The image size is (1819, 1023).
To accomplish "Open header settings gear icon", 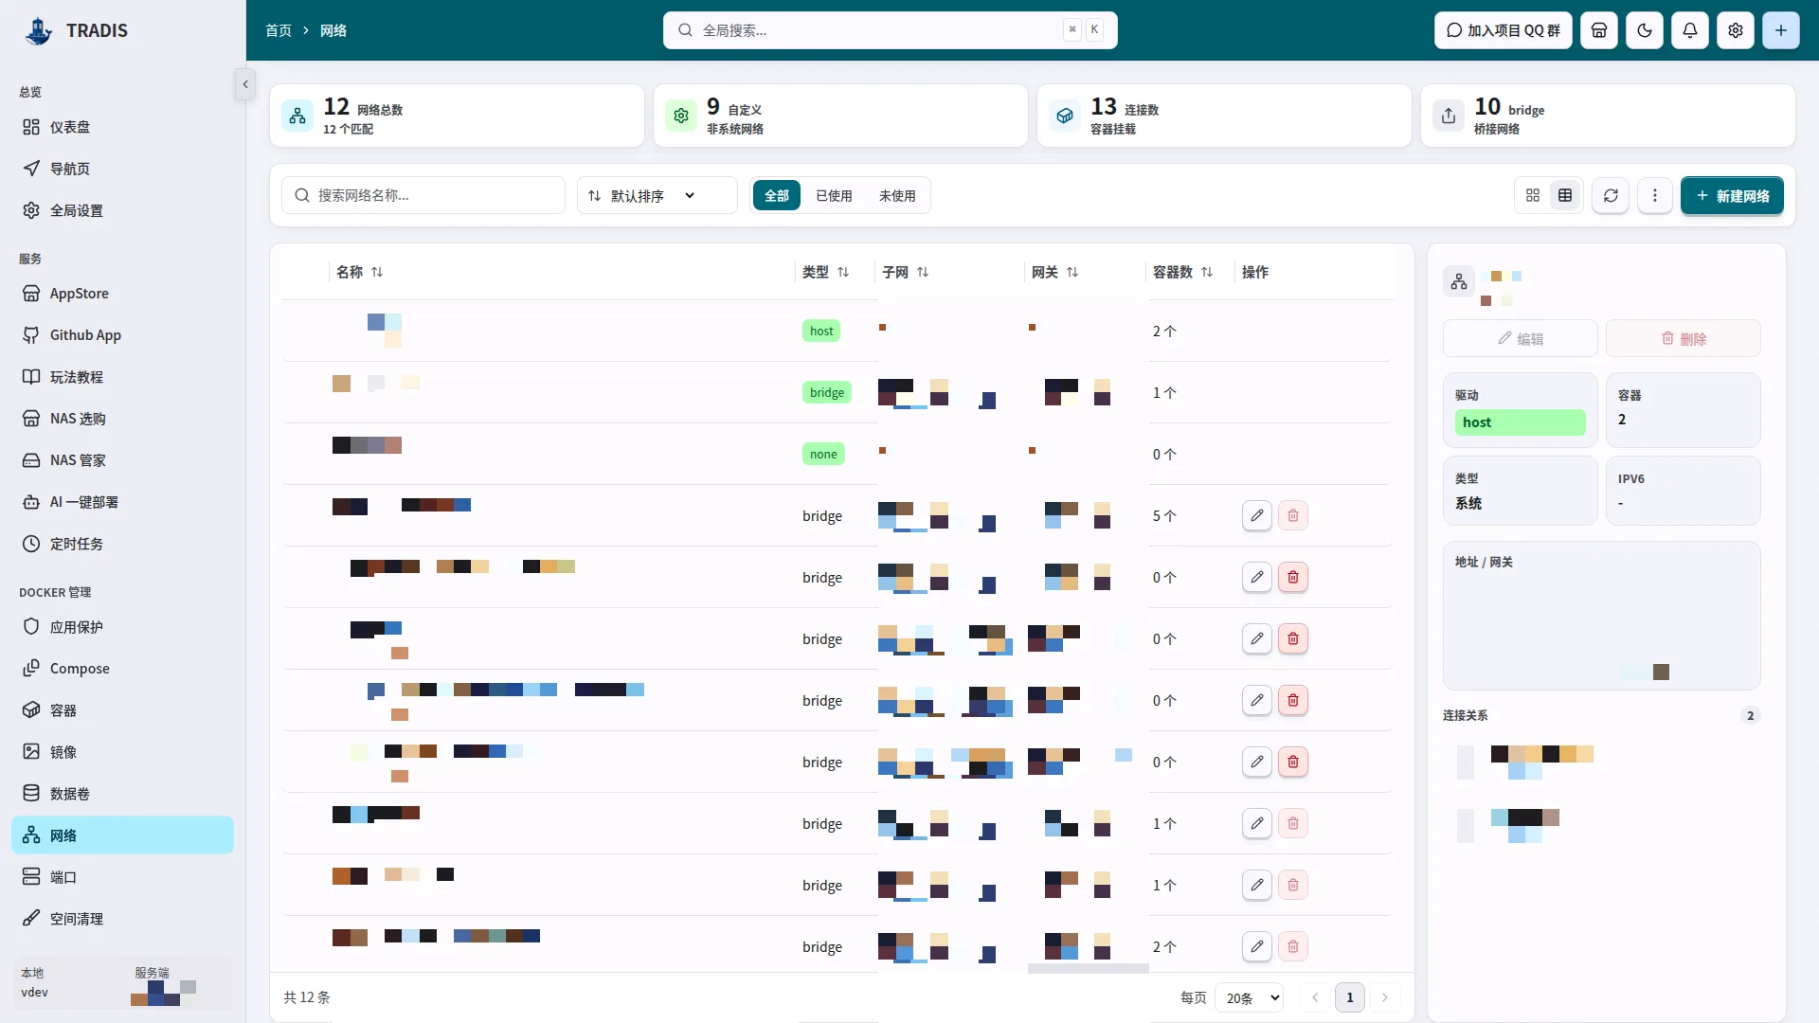I will pos(1736,30).
